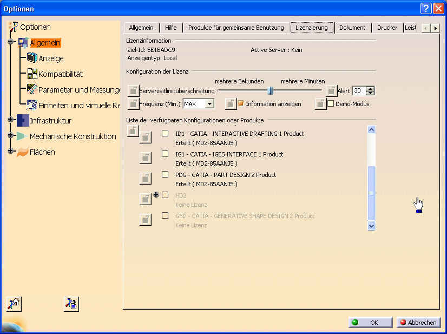Click the product list scrollbar up arrow
This screenshot has height=334, width=447.
pos(371,130)
